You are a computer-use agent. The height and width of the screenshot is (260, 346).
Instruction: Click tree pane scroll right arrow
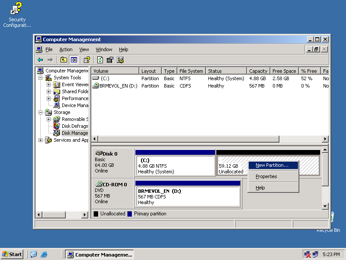84,214
